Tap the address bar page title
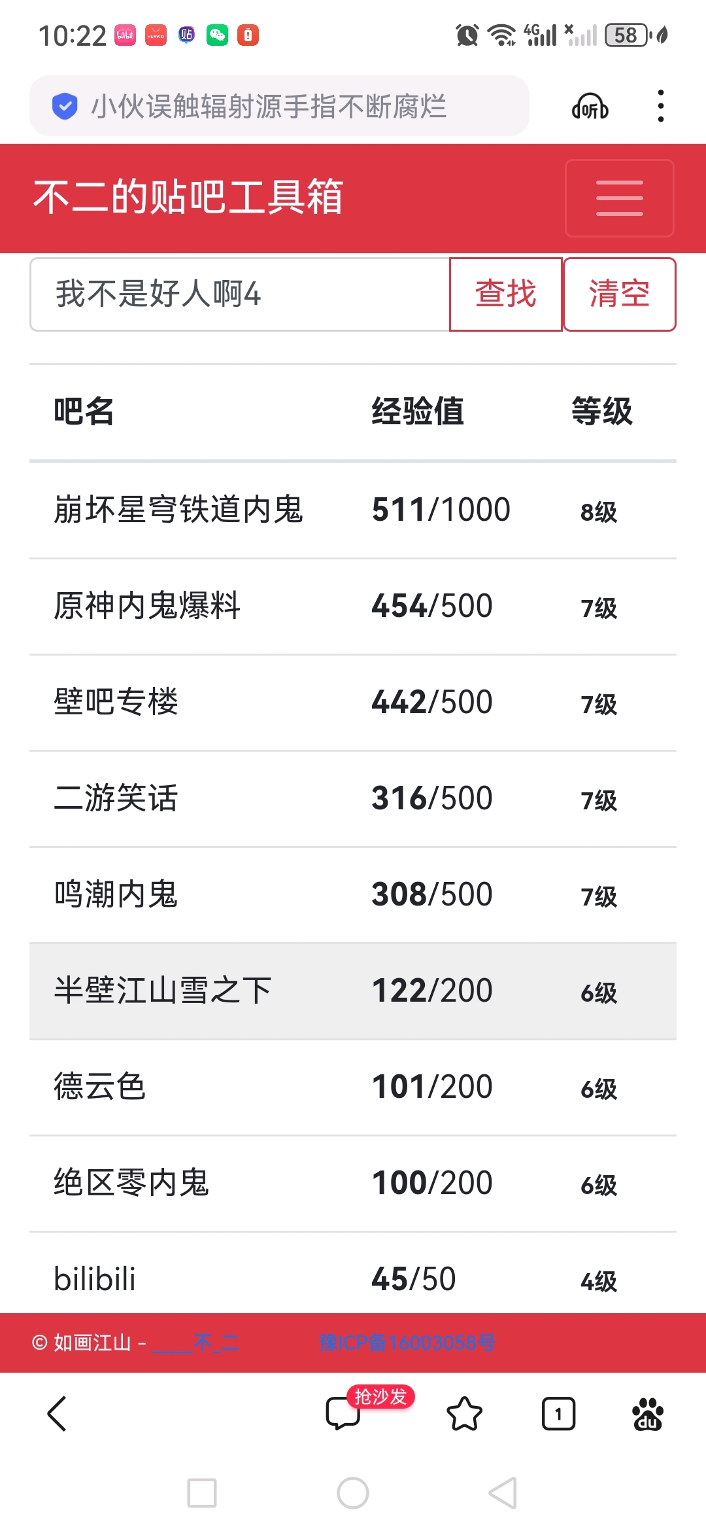 pos(269,106)
